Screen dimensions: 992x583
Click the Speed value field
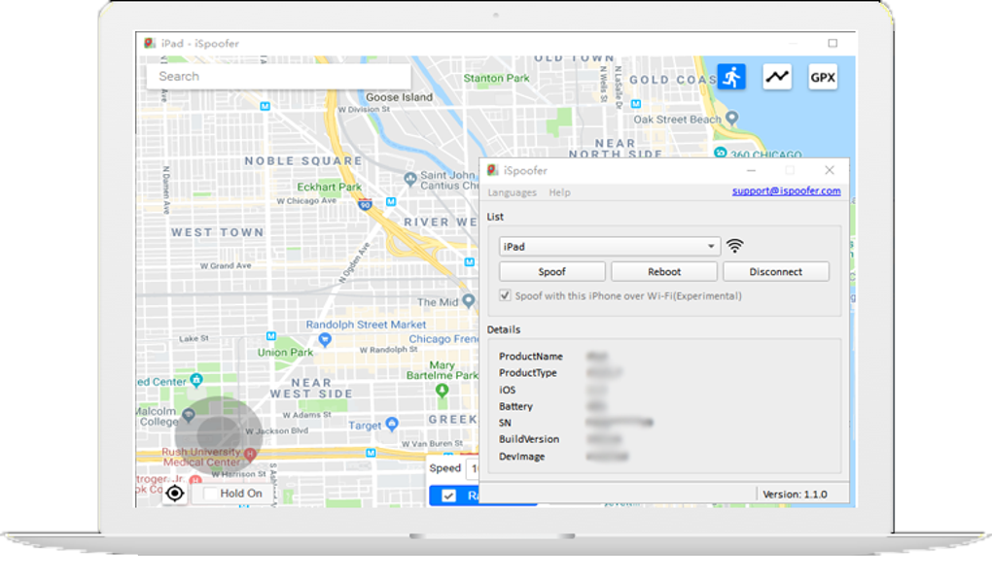click(x=474, y=468)
